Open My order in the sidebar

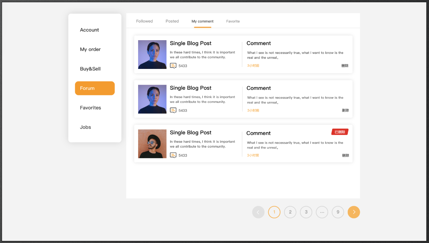click(90, 49)
